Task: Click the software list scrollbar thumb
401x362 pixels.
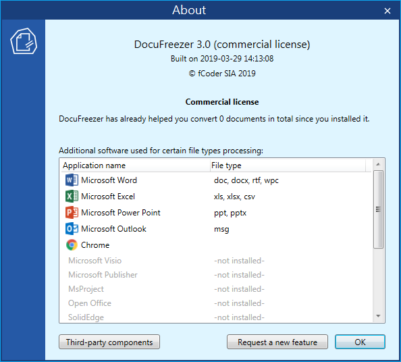Action: pos(378,209)
